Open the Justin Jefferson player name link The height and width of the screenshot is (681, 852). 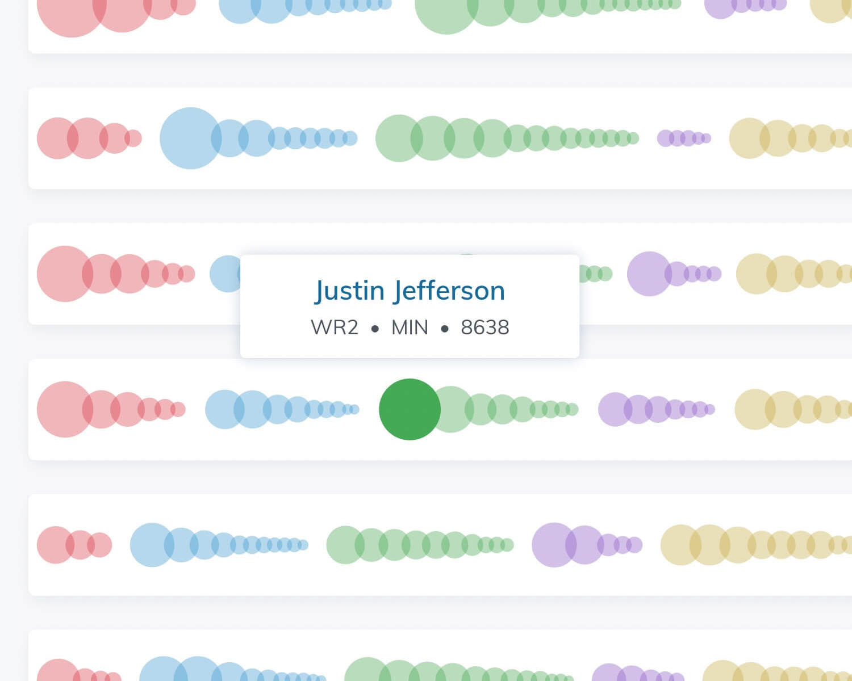click(410, 291)
